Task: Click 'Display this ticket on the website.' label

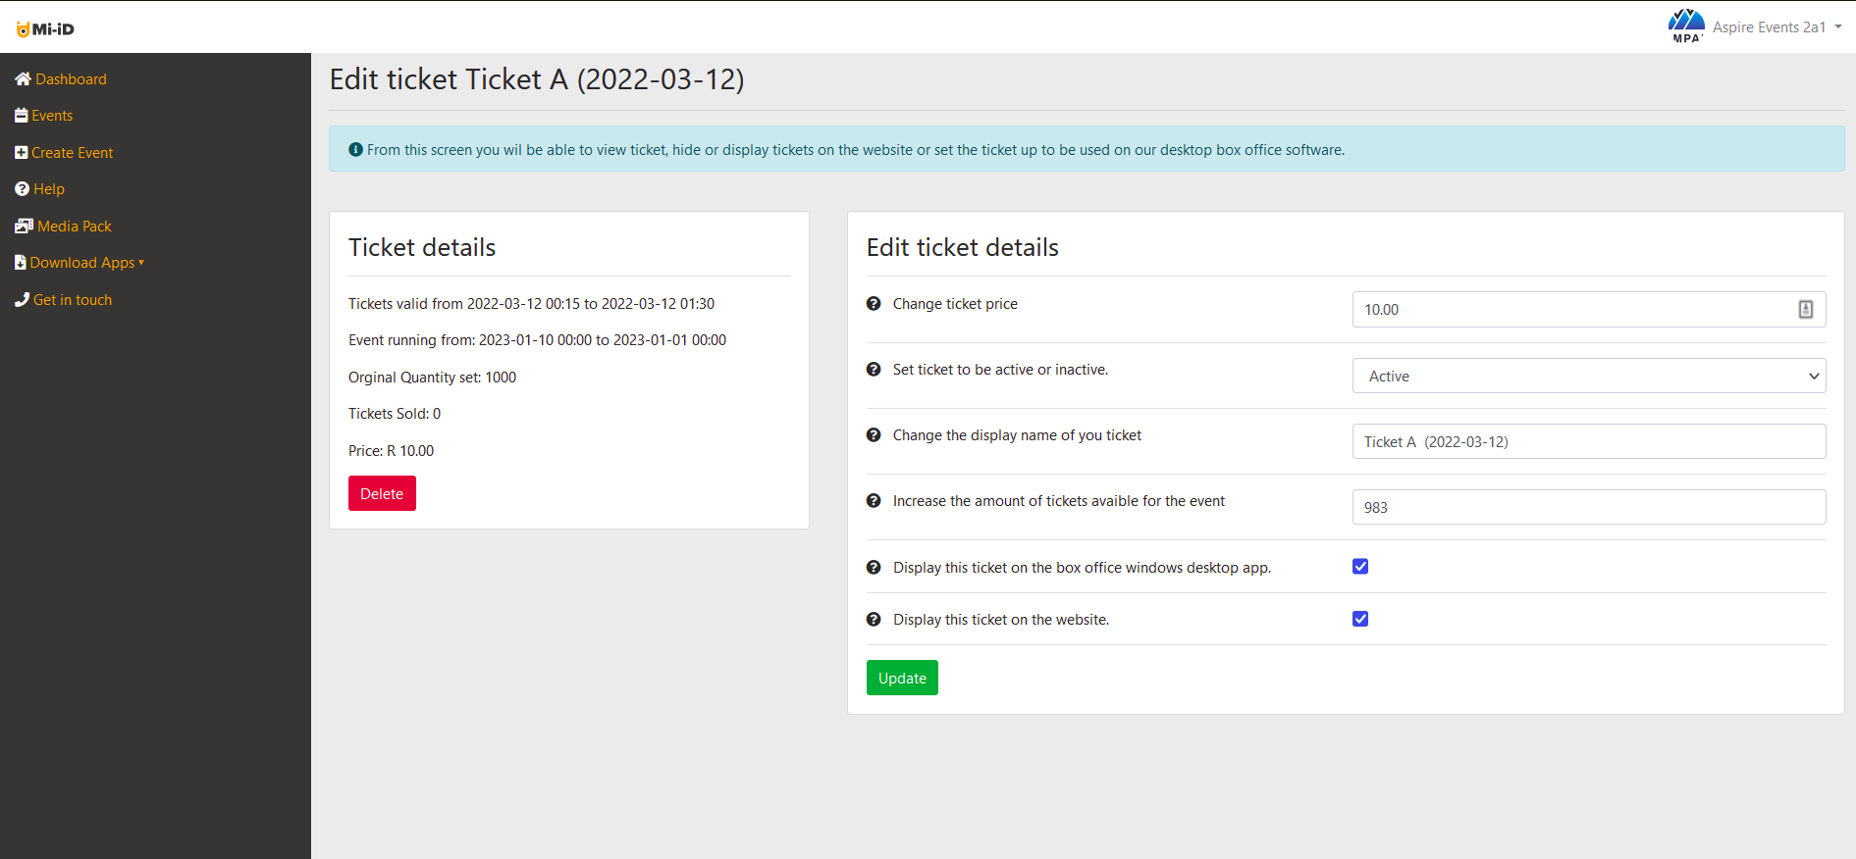Action: 1001,620
